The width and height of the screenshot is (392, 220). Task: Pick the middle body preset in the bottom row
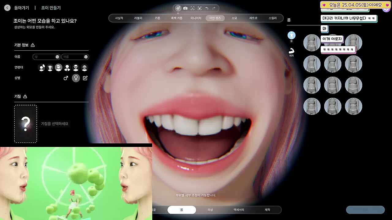(333, 106)
